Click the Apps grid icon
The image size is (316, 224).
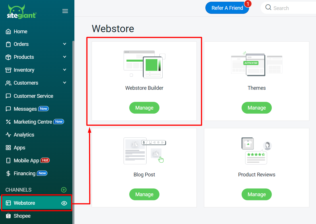click(8, 148)
